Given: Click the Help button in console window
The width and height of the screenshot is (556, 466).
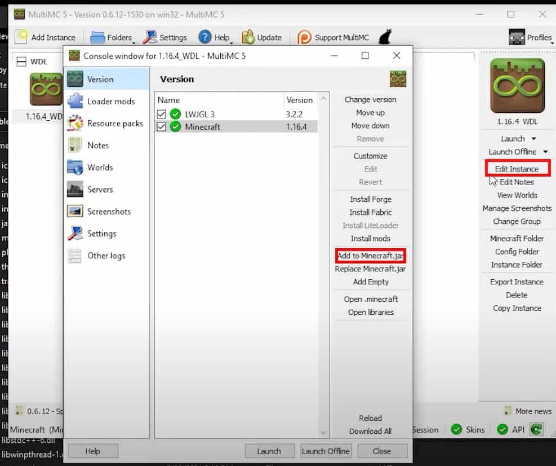Looking at the screenshot, I should [93, 451].
